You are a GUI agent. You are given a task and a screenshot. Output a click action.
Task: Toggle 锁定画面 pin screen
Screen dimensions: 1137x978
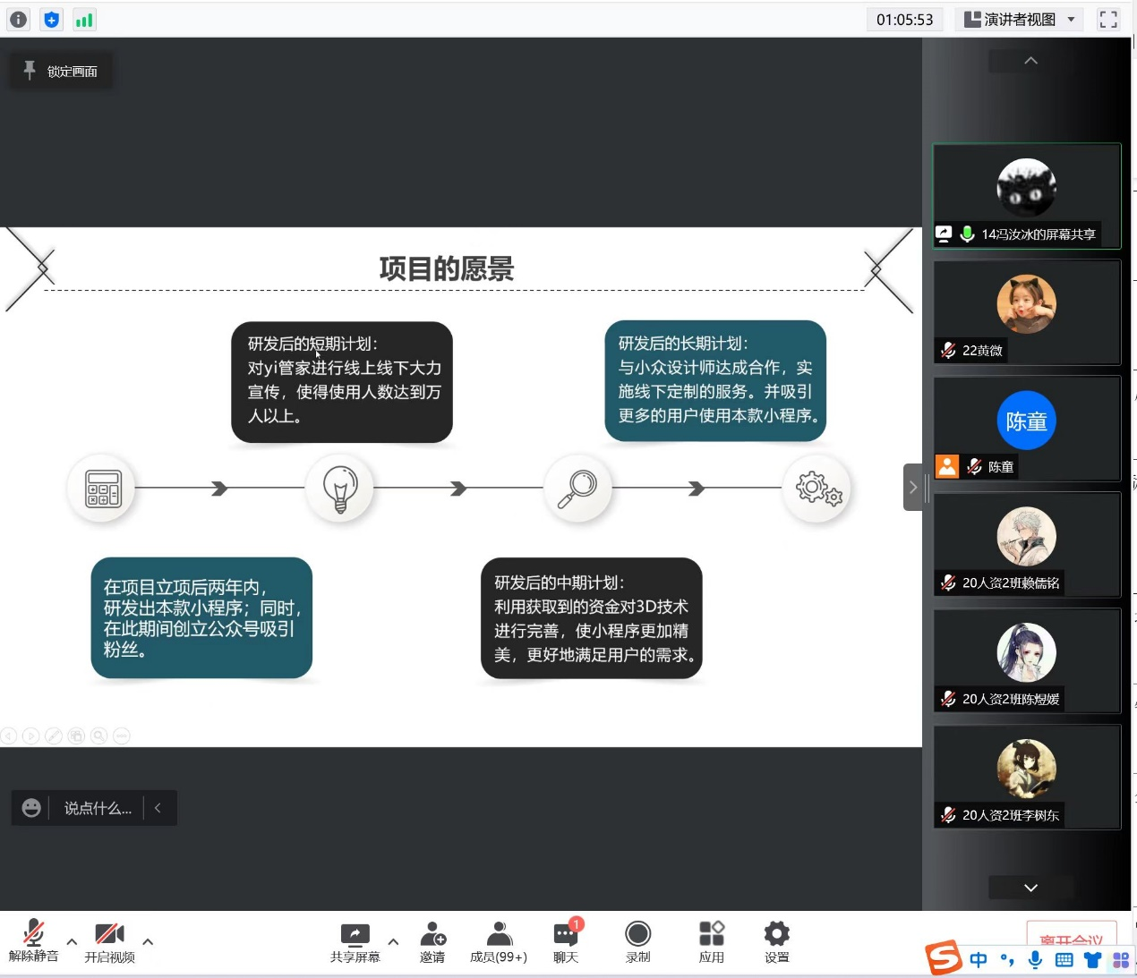click(61, 72)
